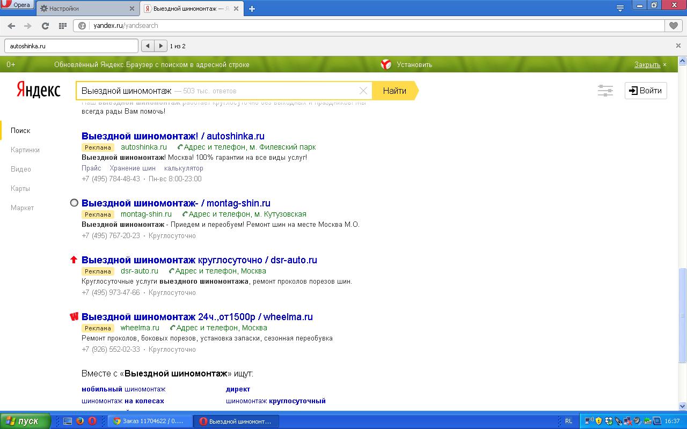Switch to Chrome Заказ 11704622 taskbar window
687x429 pixels.
pyautogui.click(x=150, y=421)
